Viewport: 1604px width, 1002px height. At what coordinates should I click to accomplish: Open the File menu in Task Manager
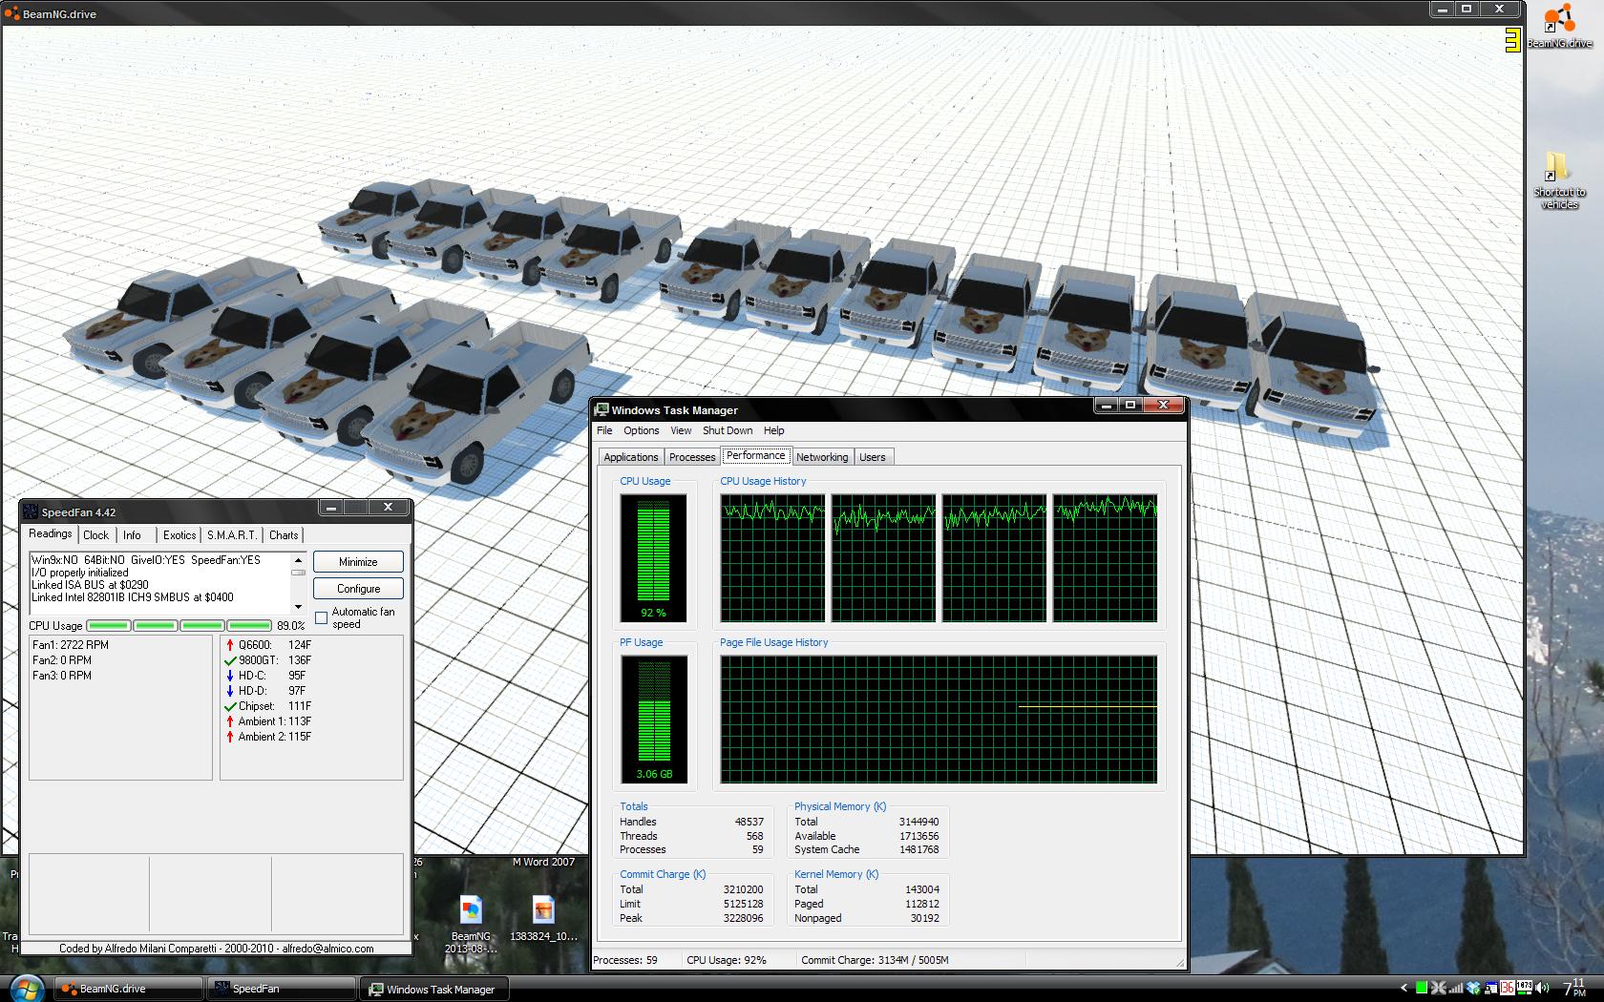pos(605,430)
